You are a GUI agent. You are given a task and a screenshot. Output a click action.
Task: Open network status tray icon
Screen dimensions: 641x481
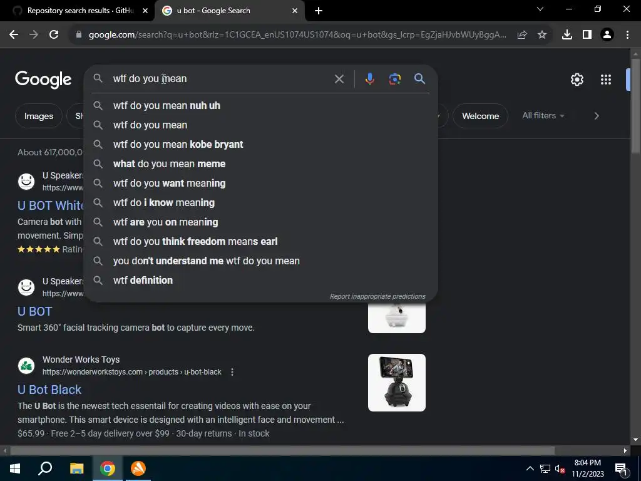click(x=545, y=468)
